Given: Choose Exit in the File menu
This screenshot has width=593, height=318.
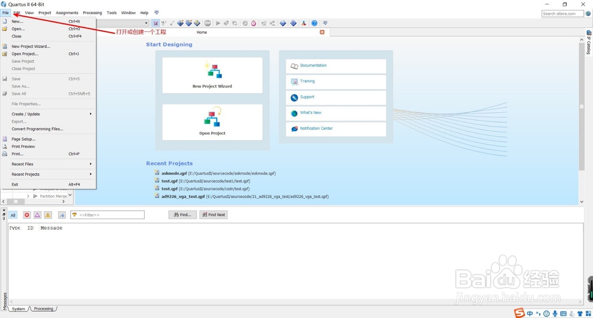Looking at the screenshot, I should [49, 185].
